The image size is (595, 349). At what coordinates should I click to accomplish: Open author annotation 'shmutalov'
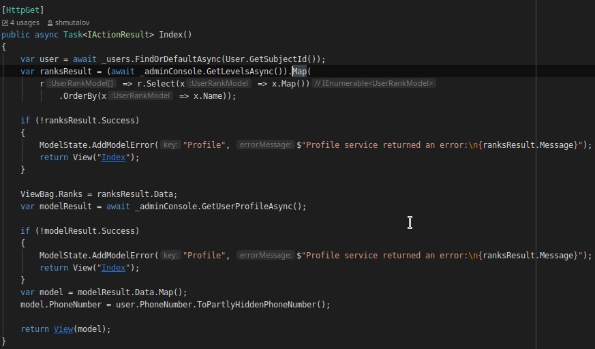(72, 22)
